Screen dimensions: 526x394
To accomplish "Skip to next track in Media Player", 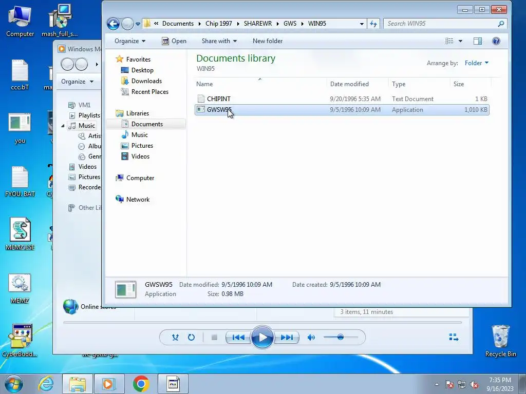I will pyautogui.click(x=287, y=338).
